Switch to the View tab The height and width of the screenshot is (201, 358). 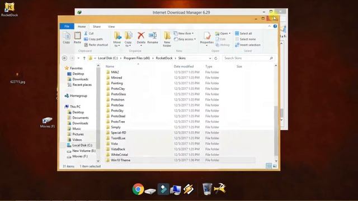click(111, 26)
